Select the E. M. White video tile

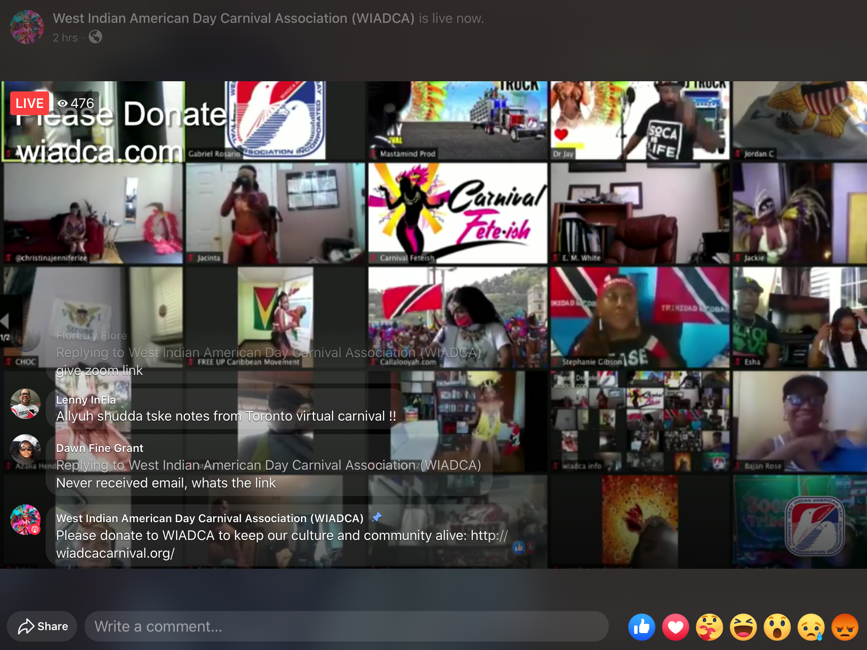[640, 213]
